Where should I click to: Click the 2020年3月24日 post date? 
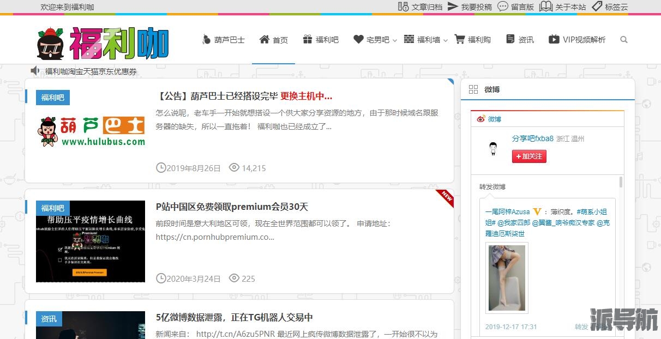194,279
